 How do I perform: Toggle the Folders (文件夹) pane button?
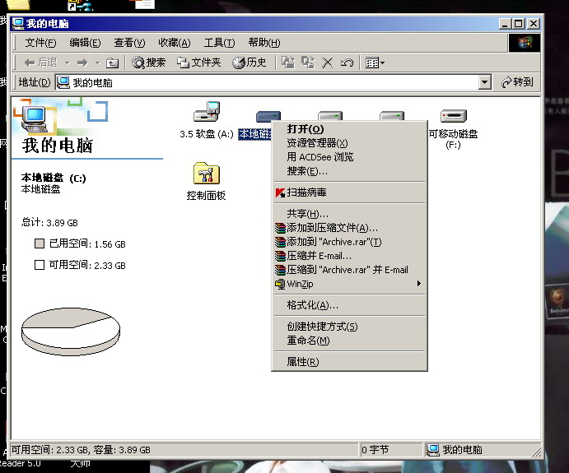(x=198, y=63)
